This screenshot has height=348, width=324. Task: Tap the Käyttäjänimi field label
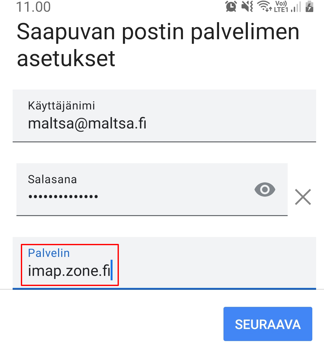[61, 105]
